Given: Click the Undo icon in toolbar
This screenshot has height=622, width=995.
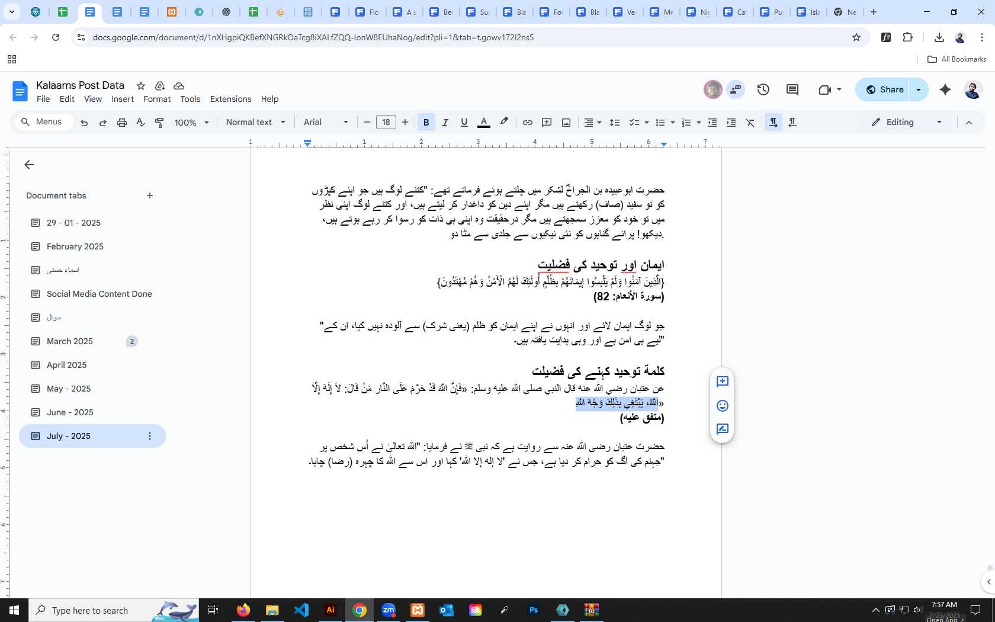Looking at the screenshot, I should pyautogui.click(x=84, y=123).
